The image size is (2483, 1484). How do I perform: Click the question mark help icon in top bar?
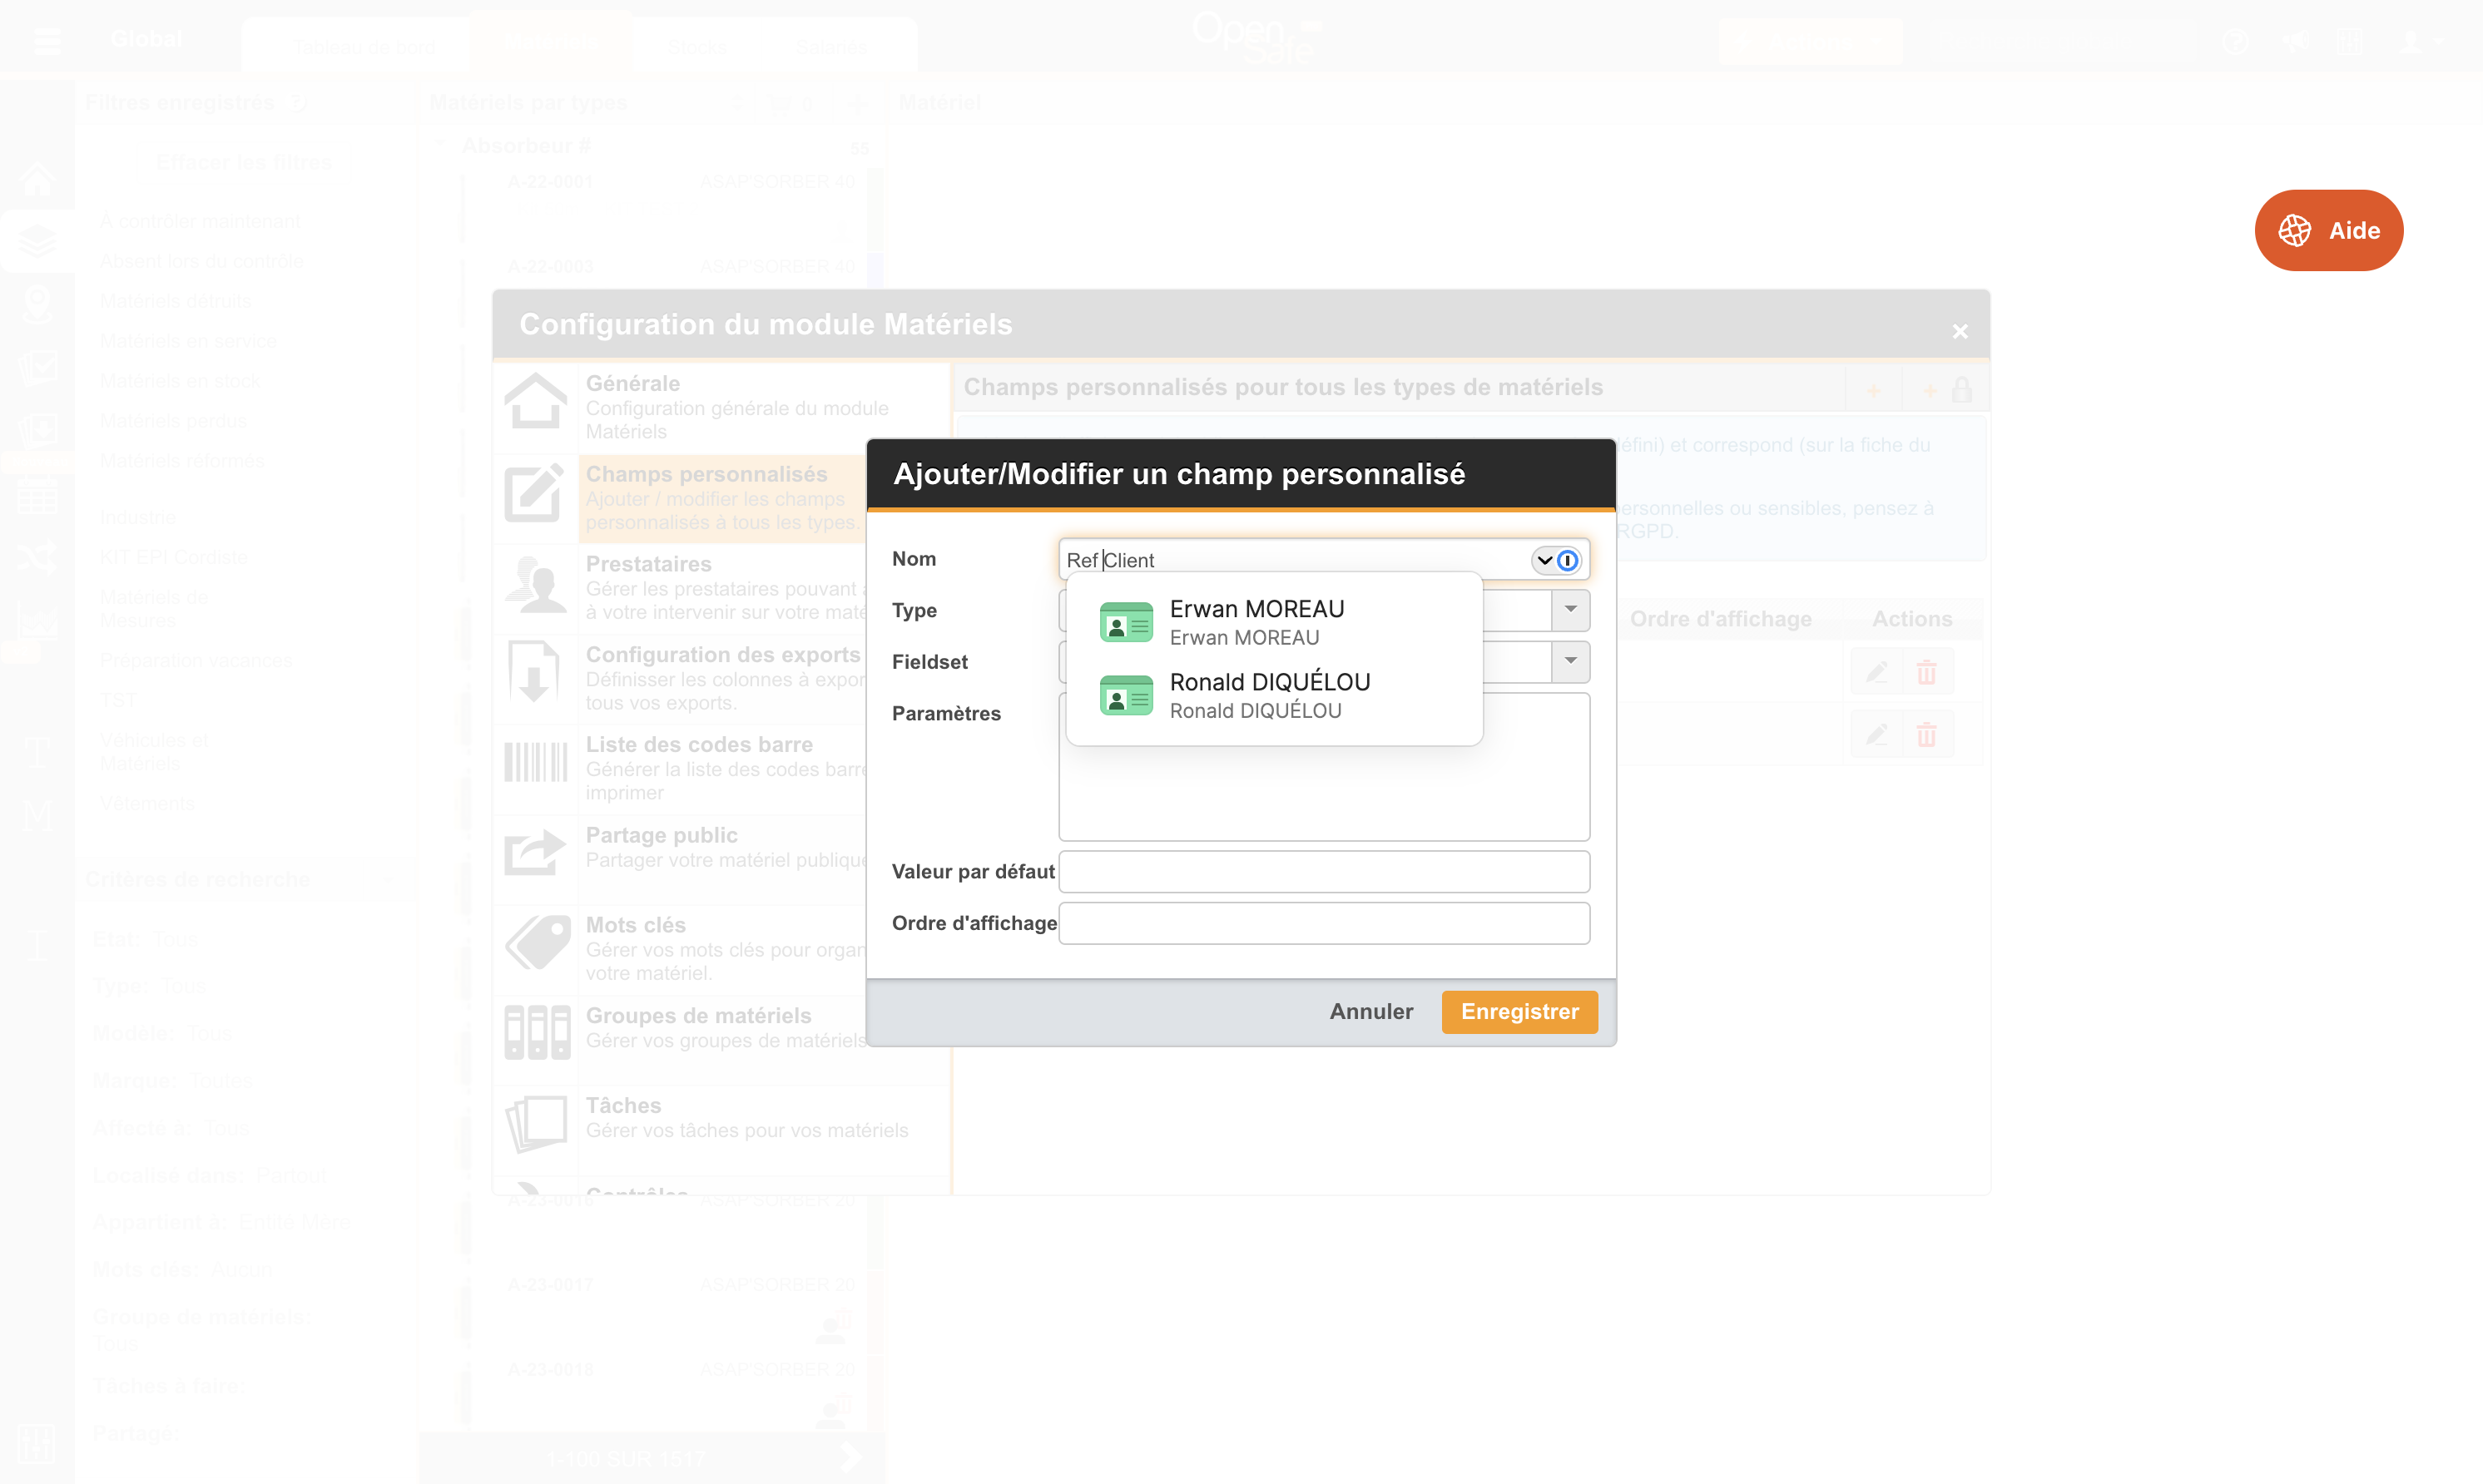pyautogui.click(x=2235, y=42)
